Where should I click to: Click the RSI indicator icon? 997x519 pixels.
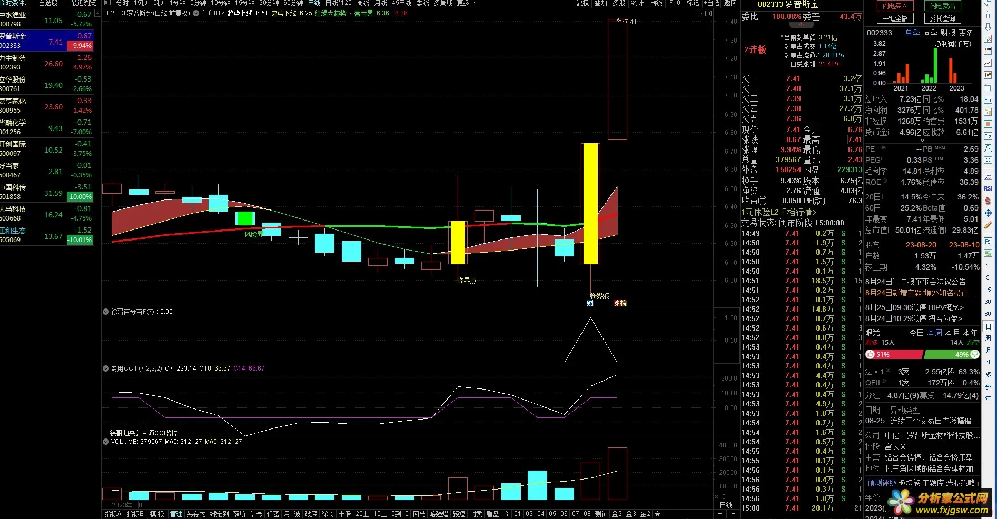coord(988,188)
